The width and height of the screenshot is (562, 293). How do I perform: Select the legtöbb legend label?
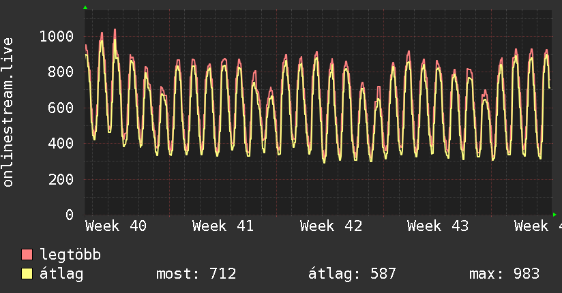point(70,254)
